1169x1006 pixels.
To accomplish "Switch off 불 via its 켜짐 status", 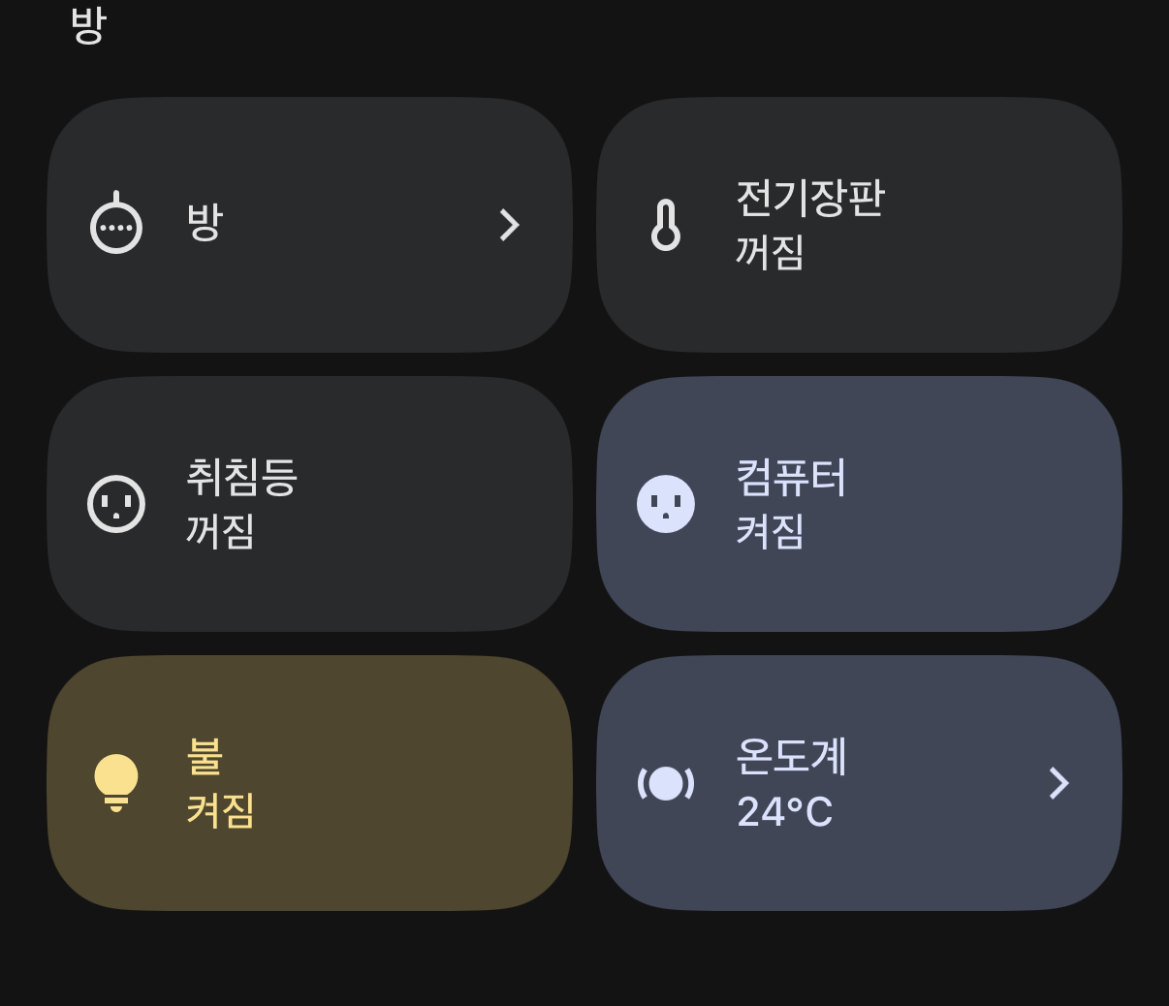I will click(x=220, y=811).
